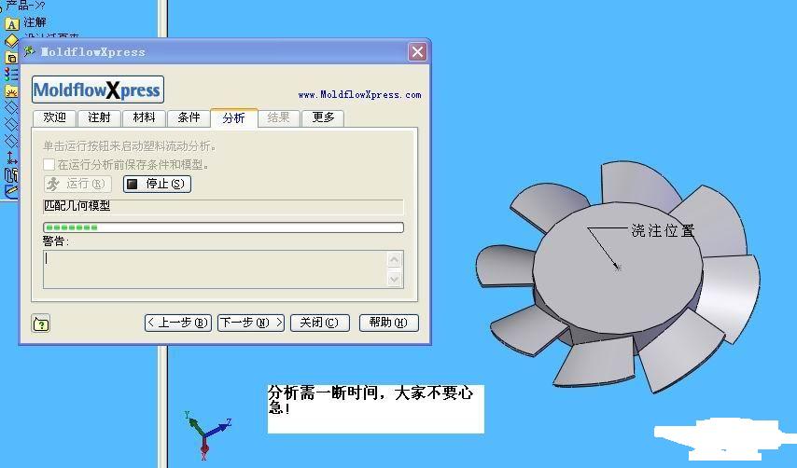Click the 关闭(C) close button
The width and height of the screenshot is (797, 468).
pyautogui.click(x=320, y=323)
